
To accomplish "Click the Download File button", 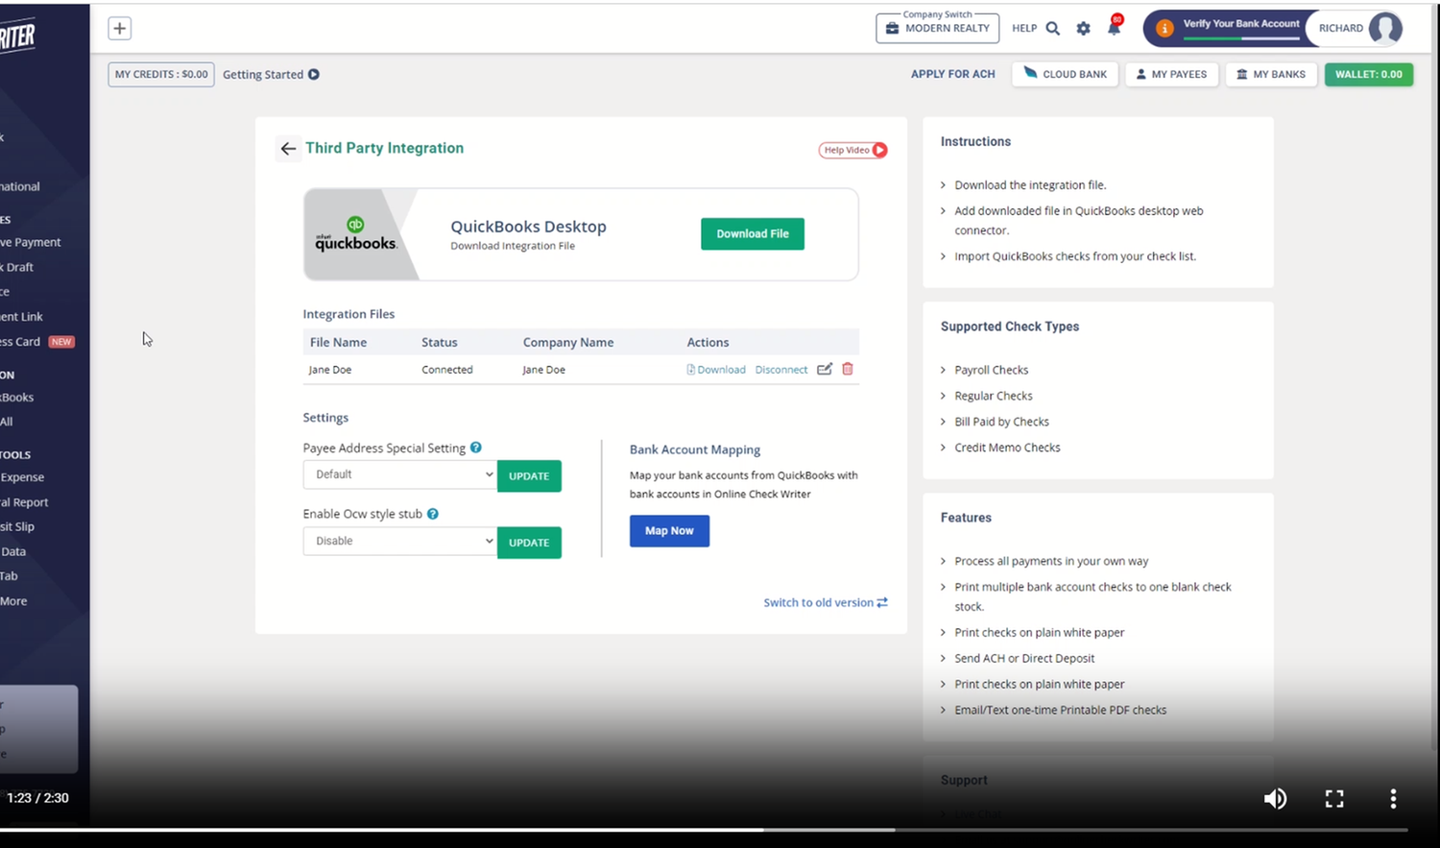I will (753, 234).
